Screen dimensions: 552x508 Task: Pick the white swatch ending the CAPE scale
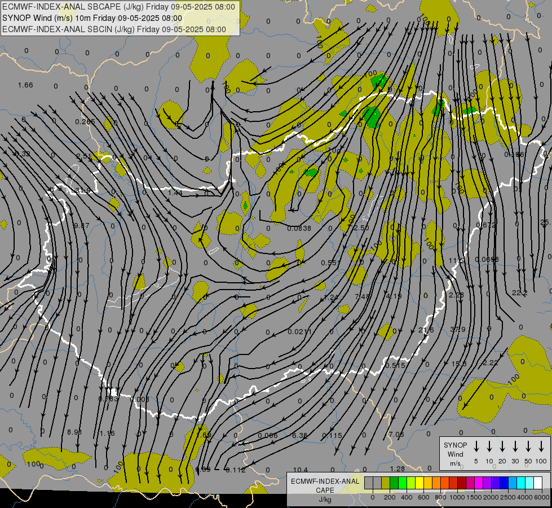click(x=537, y=483)
